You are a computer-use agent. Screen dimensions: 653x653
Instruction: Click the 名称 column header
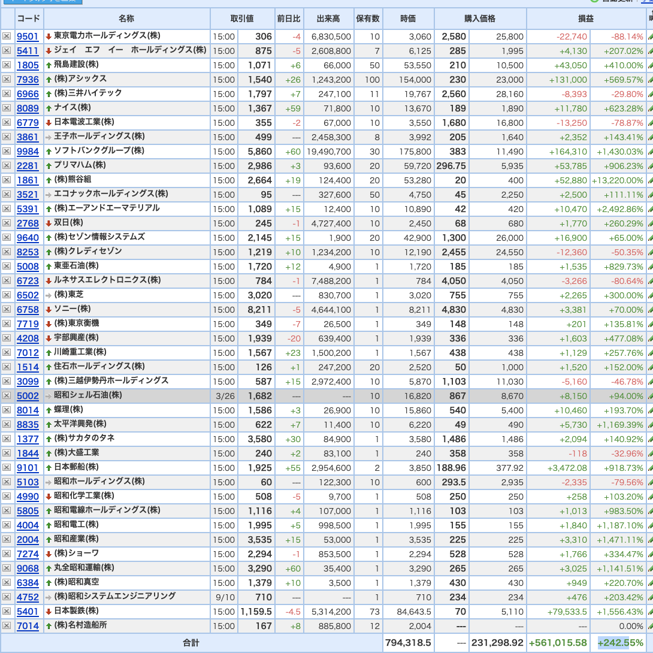126,19
